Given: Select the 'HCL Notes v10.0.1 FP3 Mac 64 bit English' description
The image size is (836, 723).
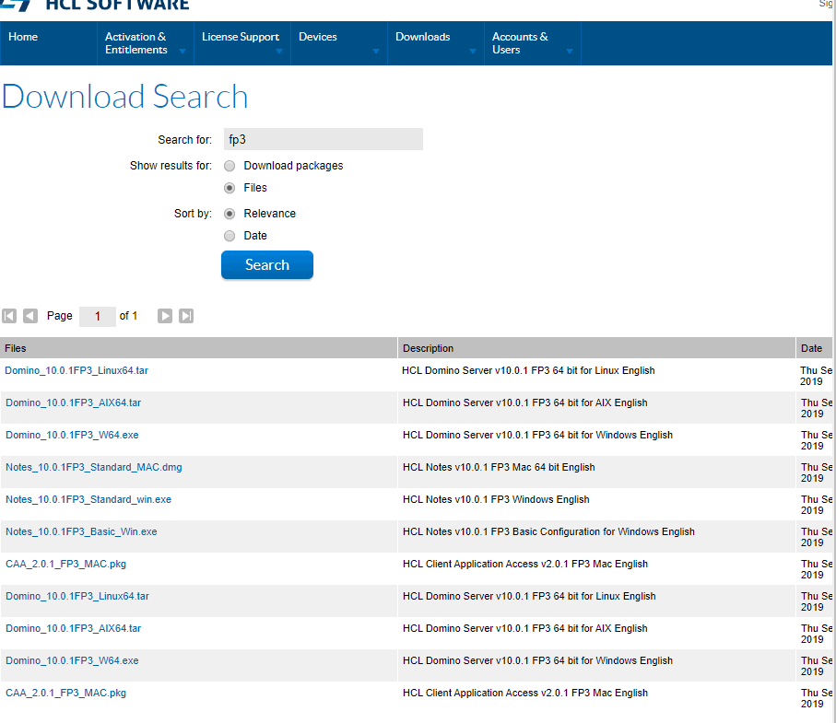Looking at the screenshot, I should 499,467.
